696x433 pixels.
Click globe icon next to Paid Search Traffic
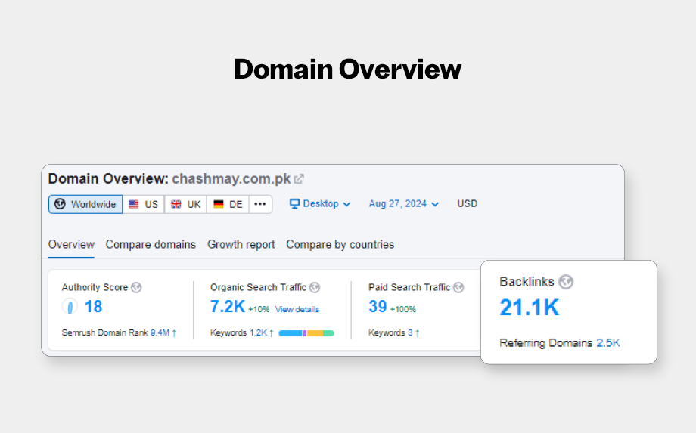[458, 287]
